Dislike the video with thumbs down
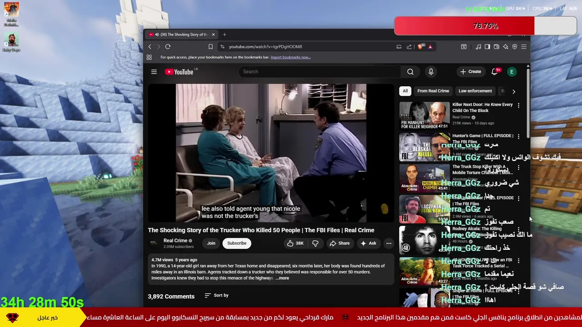 click(x=316, y=243)
